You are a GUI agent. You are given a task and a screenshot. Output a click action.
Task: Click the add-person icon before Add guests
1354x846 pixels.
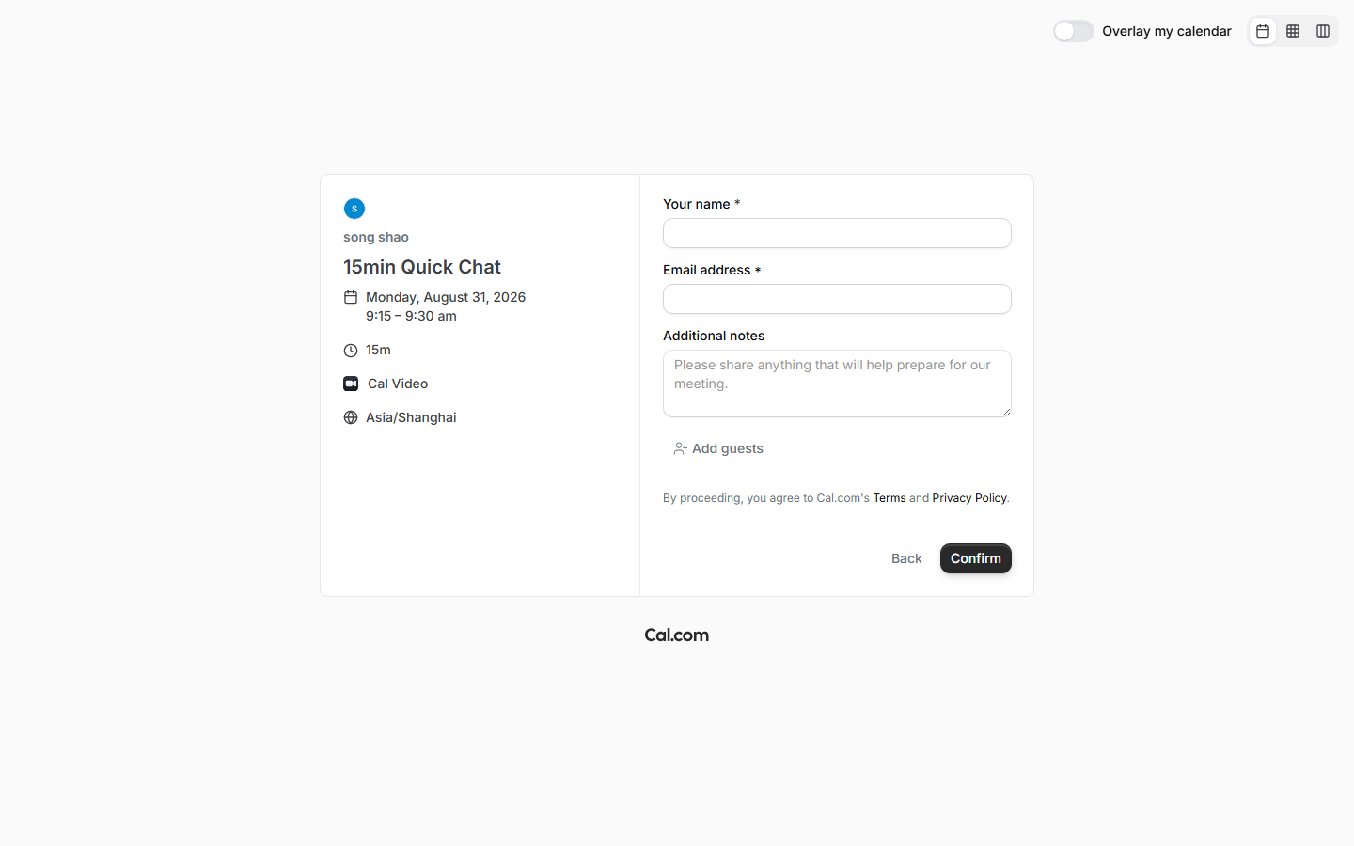coord(680,448)
